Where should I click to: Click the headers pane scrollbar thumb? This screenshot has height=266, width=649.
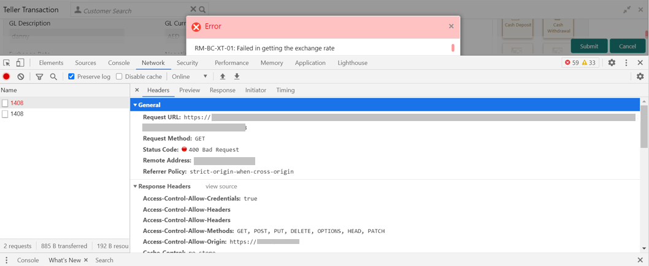pyautogui.click(x=643, y=127)
